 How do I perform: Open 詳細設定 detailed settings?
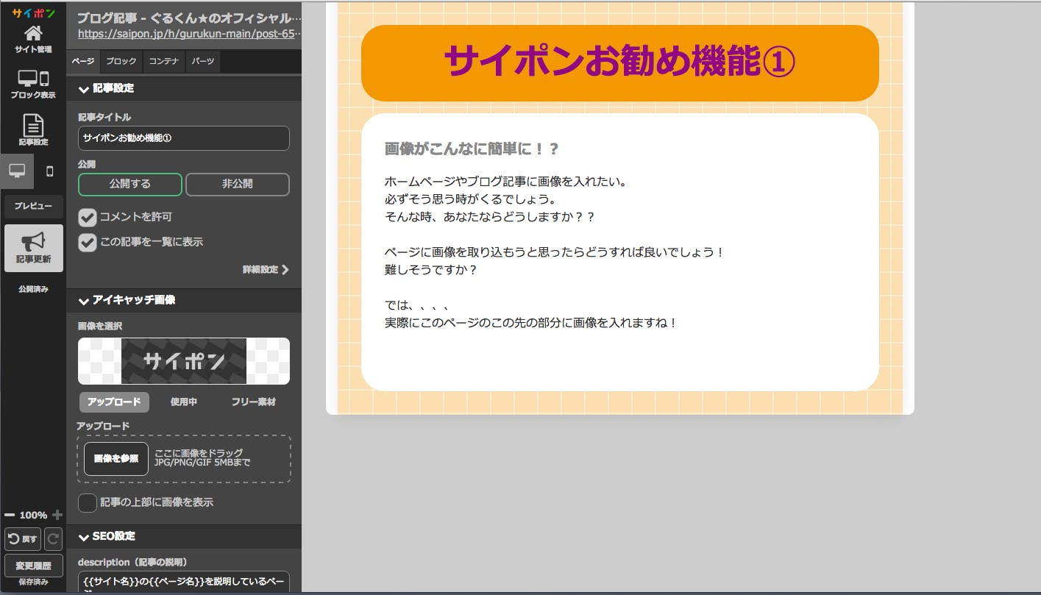[x=266, y=270]
